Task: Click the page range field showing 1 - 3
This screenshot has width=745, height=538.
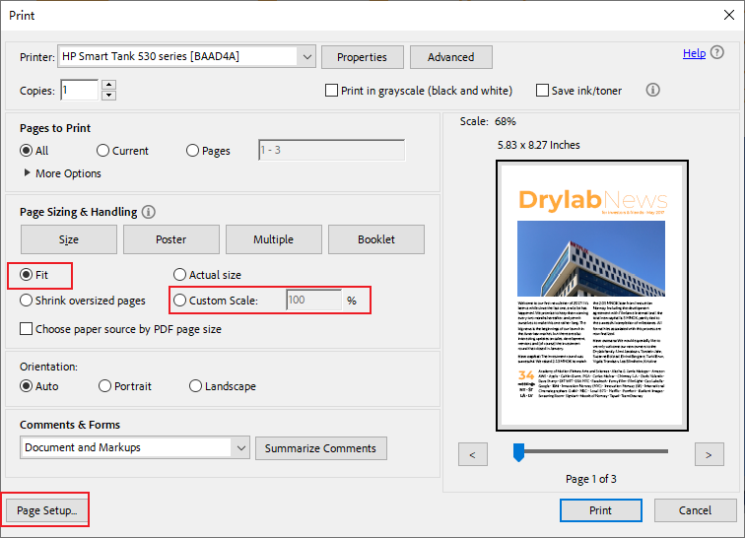Action: pyautogui.click(x=332, y=150)
